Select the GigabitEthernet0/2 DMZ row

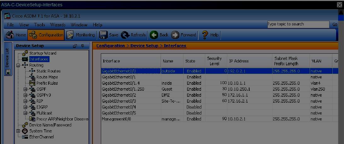coord(220,95)
